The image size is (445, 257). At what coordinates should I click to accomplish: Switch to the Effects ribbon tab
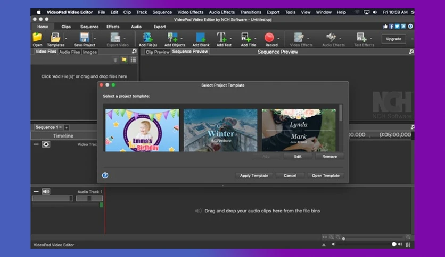pos(113,27)
